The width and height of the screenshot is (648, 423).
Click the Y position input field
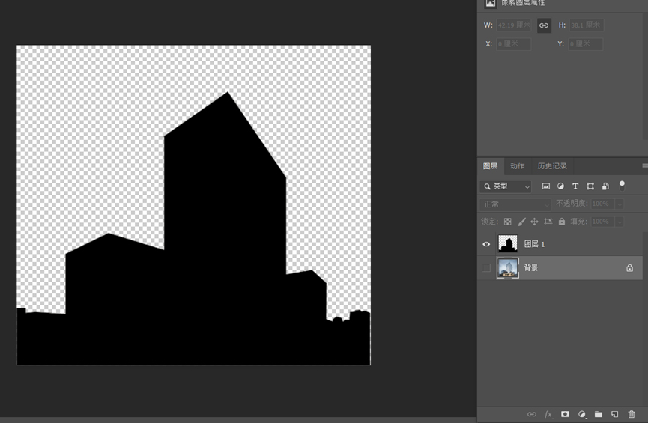[x=586, y=43]
